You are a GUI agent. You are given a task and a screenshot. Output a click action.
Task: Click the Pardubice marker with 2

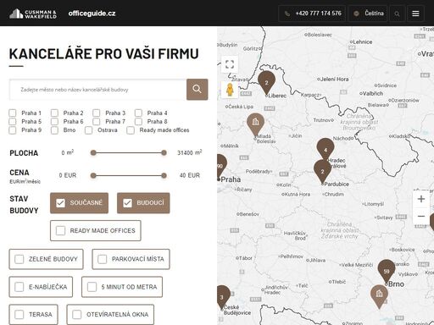[x=322, y=172]
